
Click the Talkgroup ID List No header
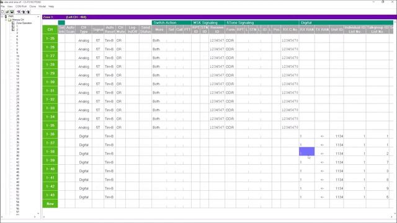(x=378, y=30)
